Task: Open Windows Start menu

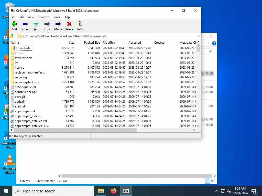Action: (6, 191)
